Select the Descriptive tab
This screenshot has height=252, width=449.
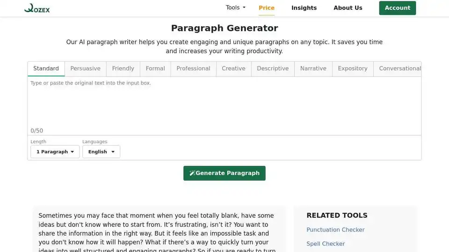pos(273,69)
